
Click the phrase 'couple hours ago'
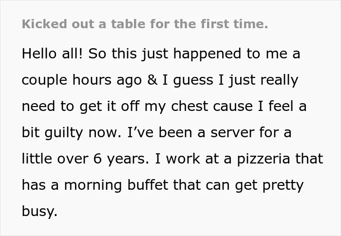(x=82, y=81)
